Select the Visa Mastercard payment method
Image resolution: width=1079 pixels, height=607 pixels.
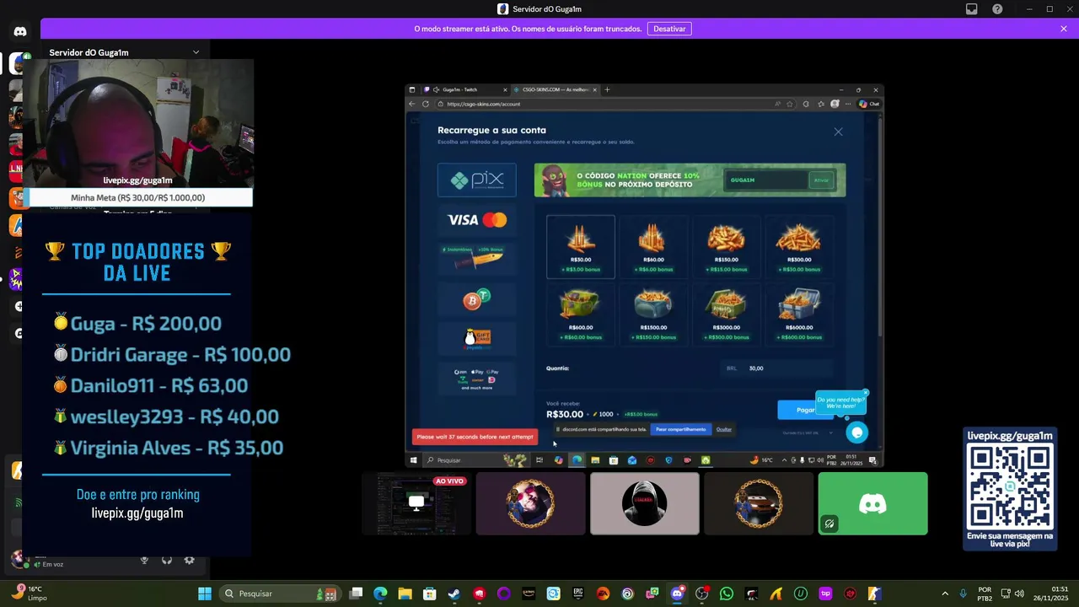(x=477, y=220)
